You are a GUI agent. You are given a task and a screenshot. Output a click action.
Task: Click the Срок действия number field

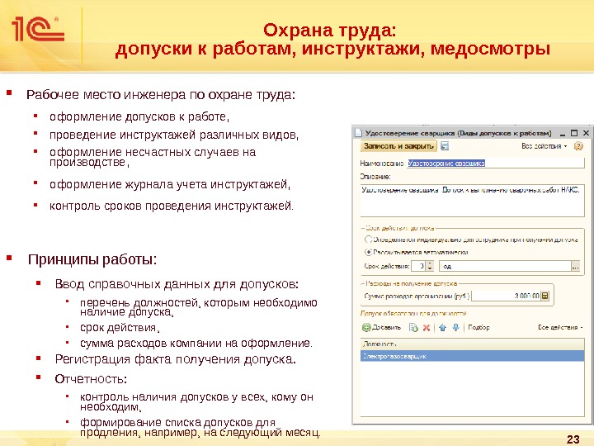418,266
